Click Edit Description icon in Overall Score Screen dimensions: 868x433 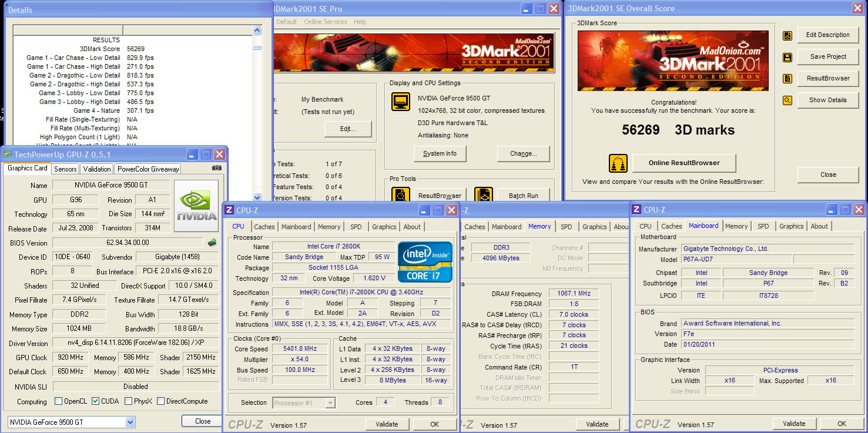coord(787,35)
